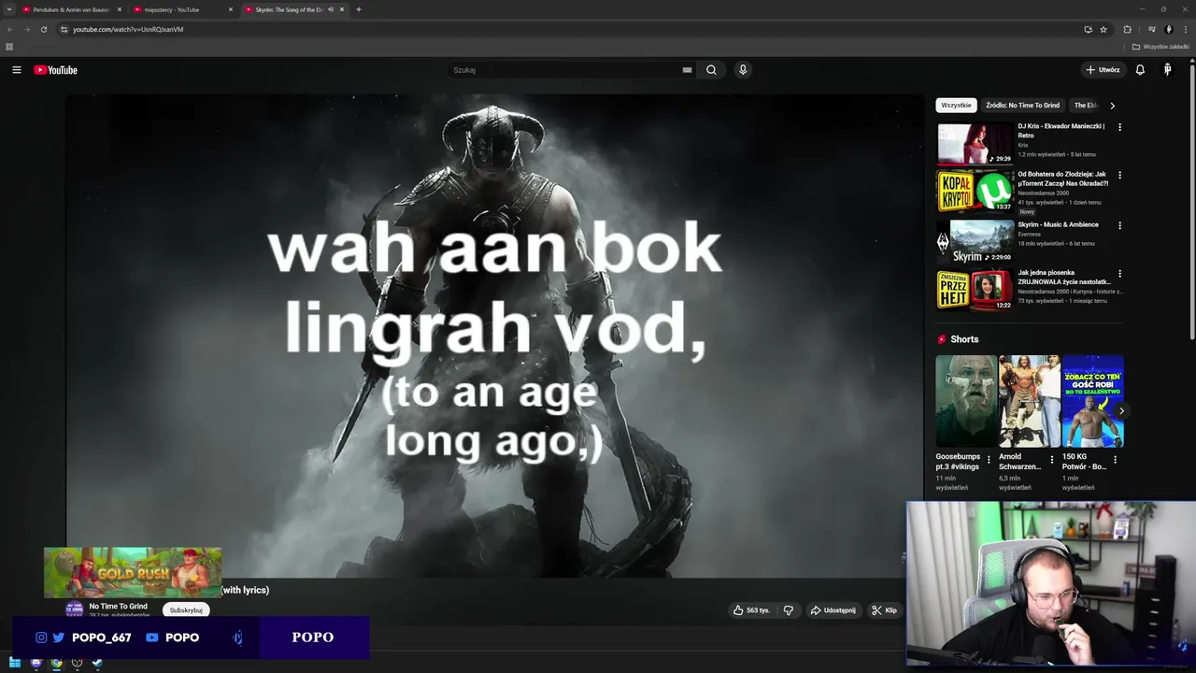Start voice search with the microphone
Viewport: 1196px width, 673px height.
(x=743, y=70)
